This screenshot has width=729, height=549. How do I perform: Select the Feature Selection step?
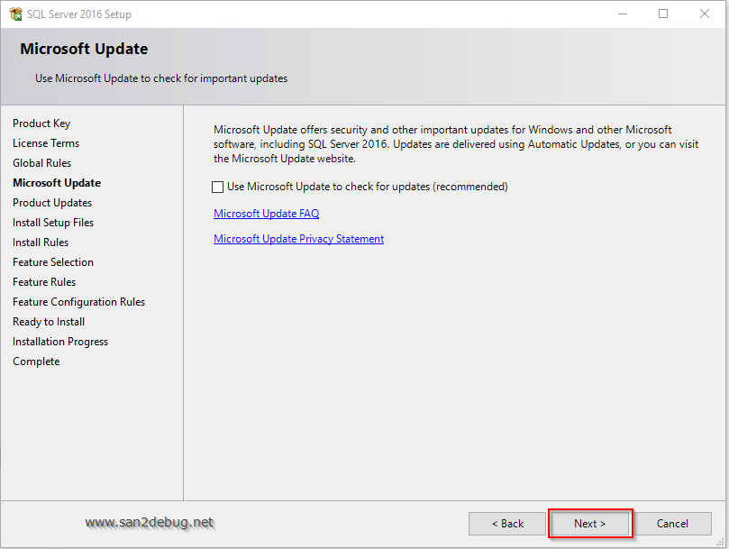click(x=53, y=262)
